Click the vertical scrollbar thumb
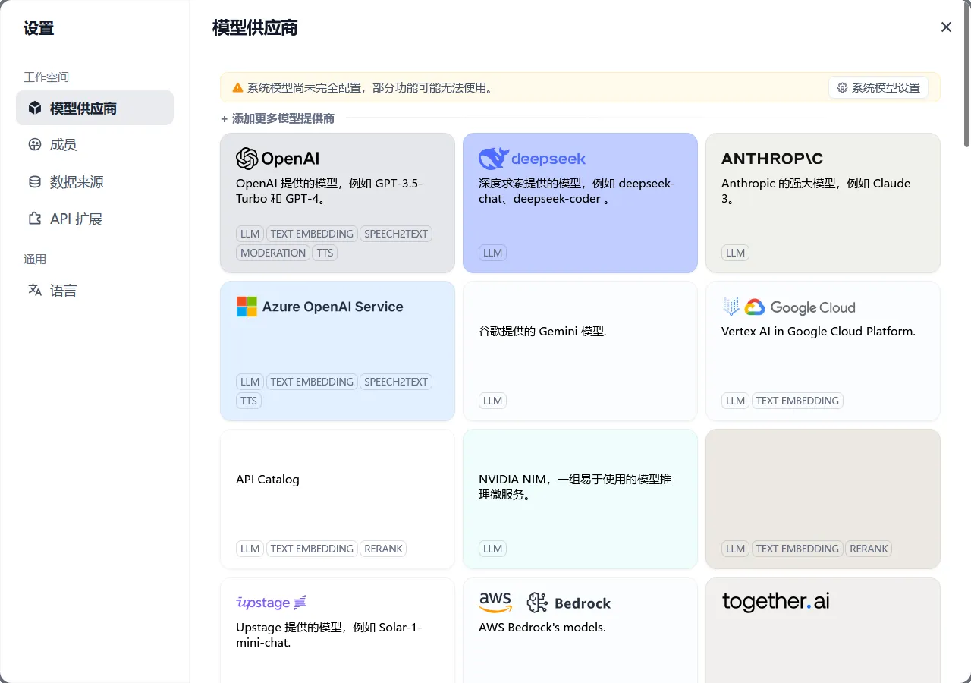Viewport: 971px width, 683px height. [x=966, y=74]
